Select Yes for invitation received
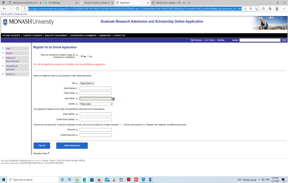This screenshot has height=183, width=288. tap(82, 56)
